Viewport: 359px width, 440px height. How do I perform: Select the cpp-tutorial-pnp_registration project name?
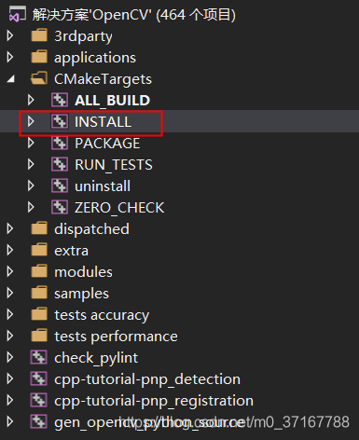click(x=154, y=401)
